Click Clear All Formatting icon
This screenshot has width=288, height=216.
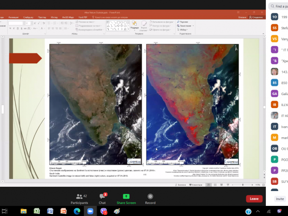point(44,23)
